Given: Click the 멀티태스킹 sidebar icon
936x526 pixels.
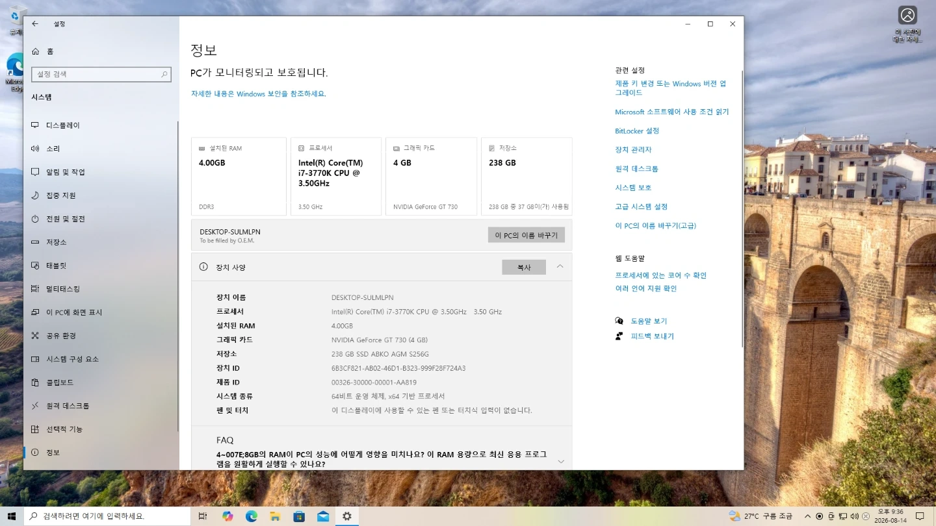Looking at the screenshot, I should click(35, 289).
